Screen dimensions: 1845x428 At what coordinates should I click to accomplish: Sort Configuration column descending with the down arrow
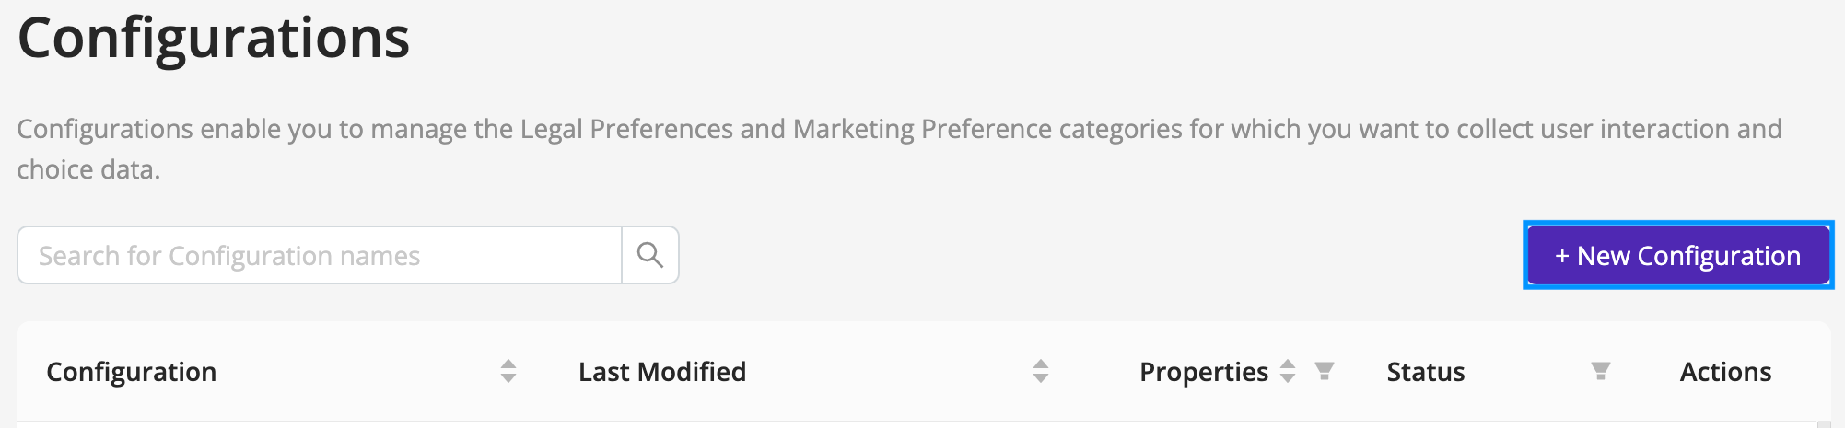tap(508, 378)
